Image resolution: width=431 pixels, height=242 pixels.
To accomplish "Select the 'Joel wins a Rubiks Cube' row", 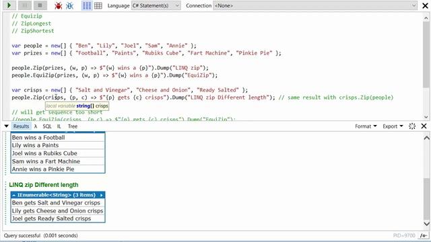I will coord(58,153).
